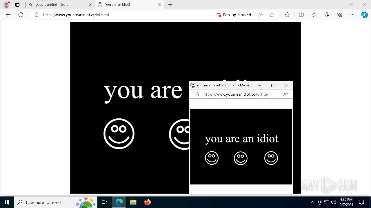Open the Windows Start menu
This screenshot has height=208, width=371.
click(7, 202)
